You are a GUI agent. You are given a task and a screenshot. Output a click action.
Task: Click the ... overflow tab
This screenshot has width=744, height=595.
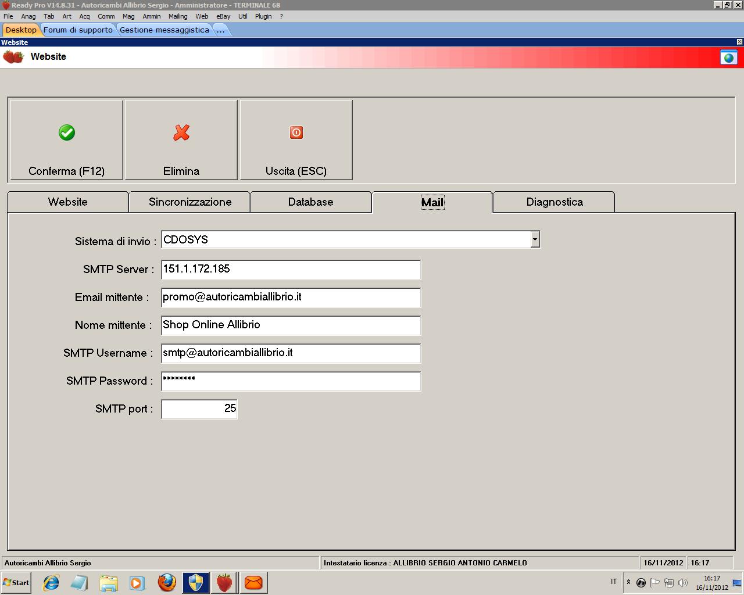coord(221,30)
